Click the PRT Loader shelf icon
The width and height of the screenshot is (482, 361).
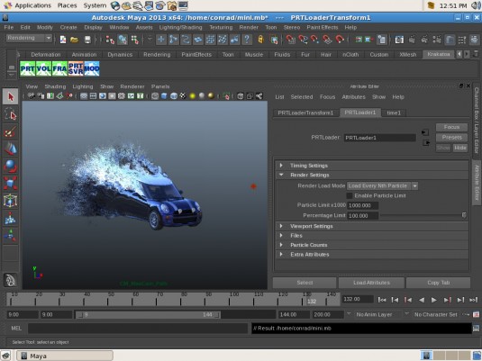tap(28, 68)
